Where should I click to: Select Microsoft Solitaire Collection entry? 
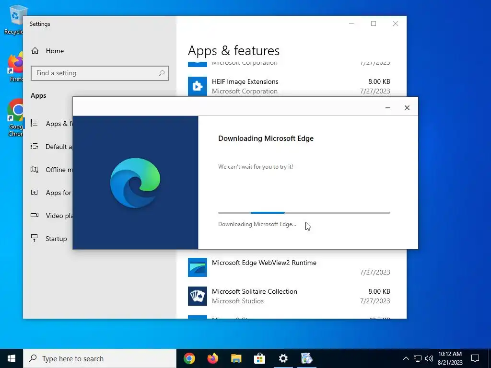(x=289, y=296)
